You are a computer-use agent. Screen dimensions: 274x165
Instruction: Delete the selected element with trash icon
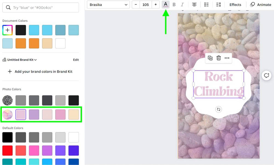coord(219,58)
